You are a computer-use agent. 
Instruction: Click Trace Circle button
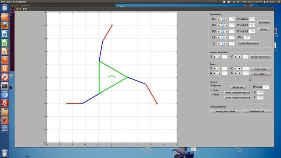pos(260,69)
